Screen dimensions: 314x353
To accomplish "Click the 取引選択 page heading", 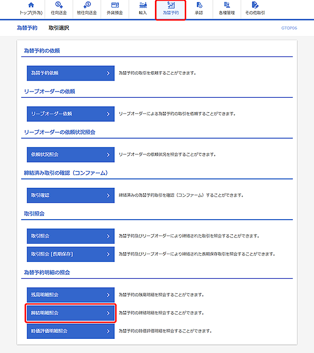I will (59, 28).
